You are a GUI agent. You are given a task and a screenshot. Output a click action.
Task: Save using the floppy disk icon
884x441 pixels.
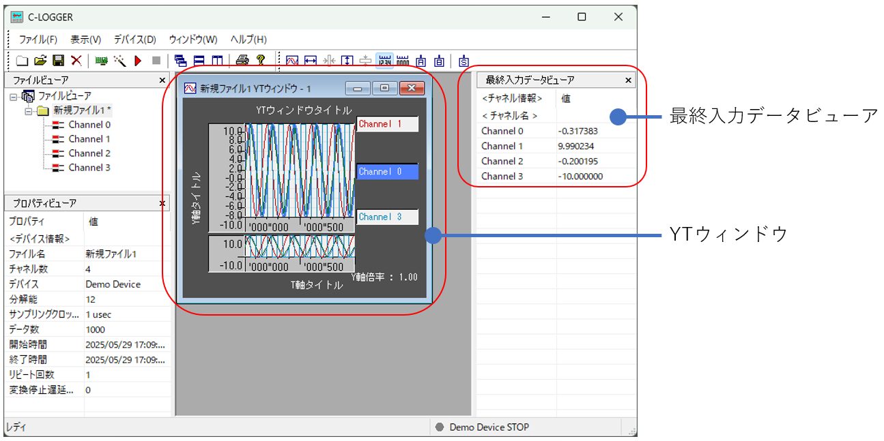58,61
